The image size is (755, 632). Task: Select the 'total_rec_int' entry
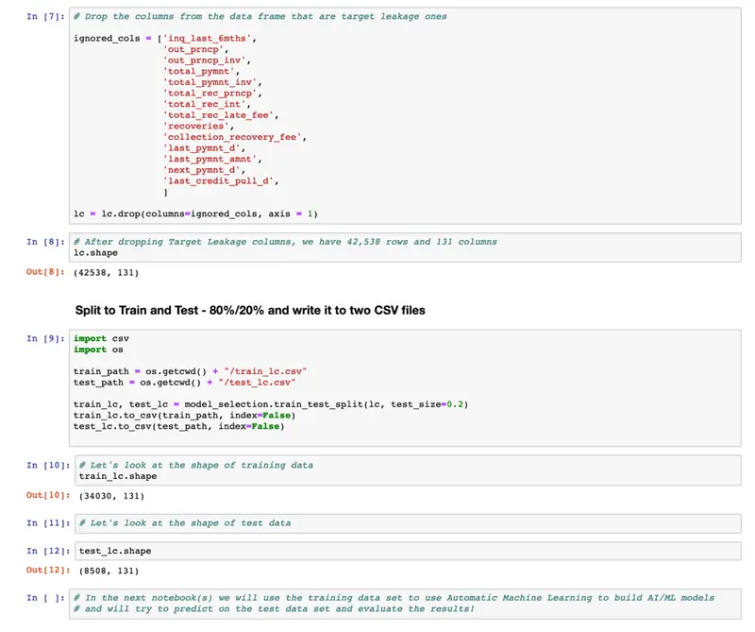tap(204, 105)
